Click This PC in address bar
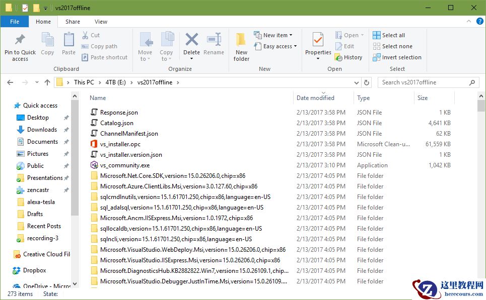This screenshot has width=486, height=300. tap(84, 82)
